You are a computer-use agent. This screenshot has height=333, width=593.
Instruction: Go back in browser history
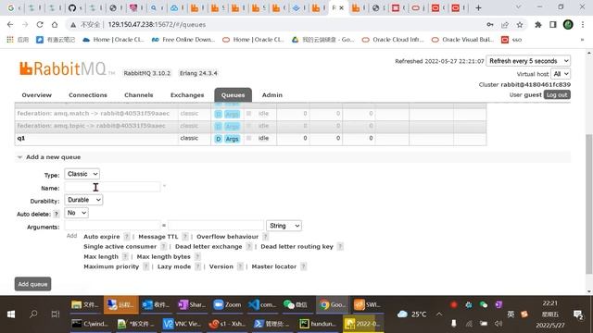[10, 25]
